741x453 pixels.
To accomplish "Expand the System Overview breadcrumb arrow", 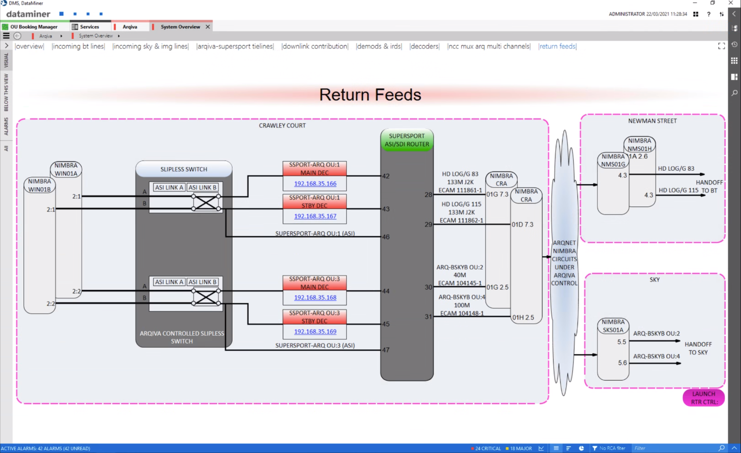I will tap(119, 36).
